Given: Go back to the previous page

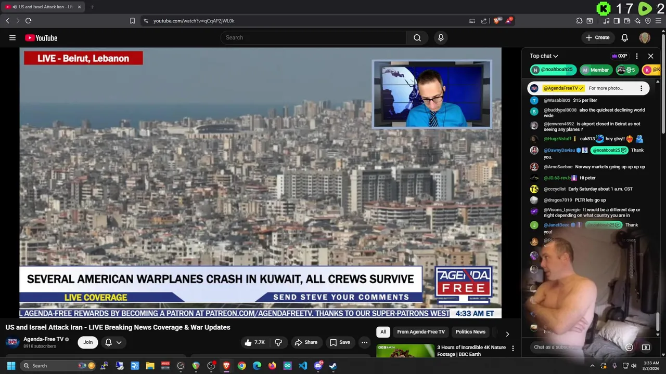Looking at the screenshot, I should [x=8, y=21].
